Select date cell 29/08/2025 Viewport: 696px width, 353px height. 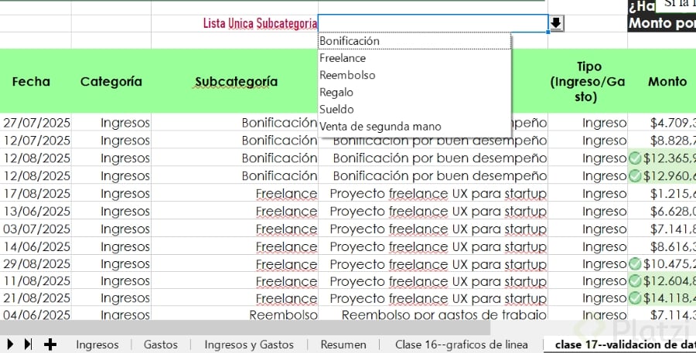tap(36, 264)
